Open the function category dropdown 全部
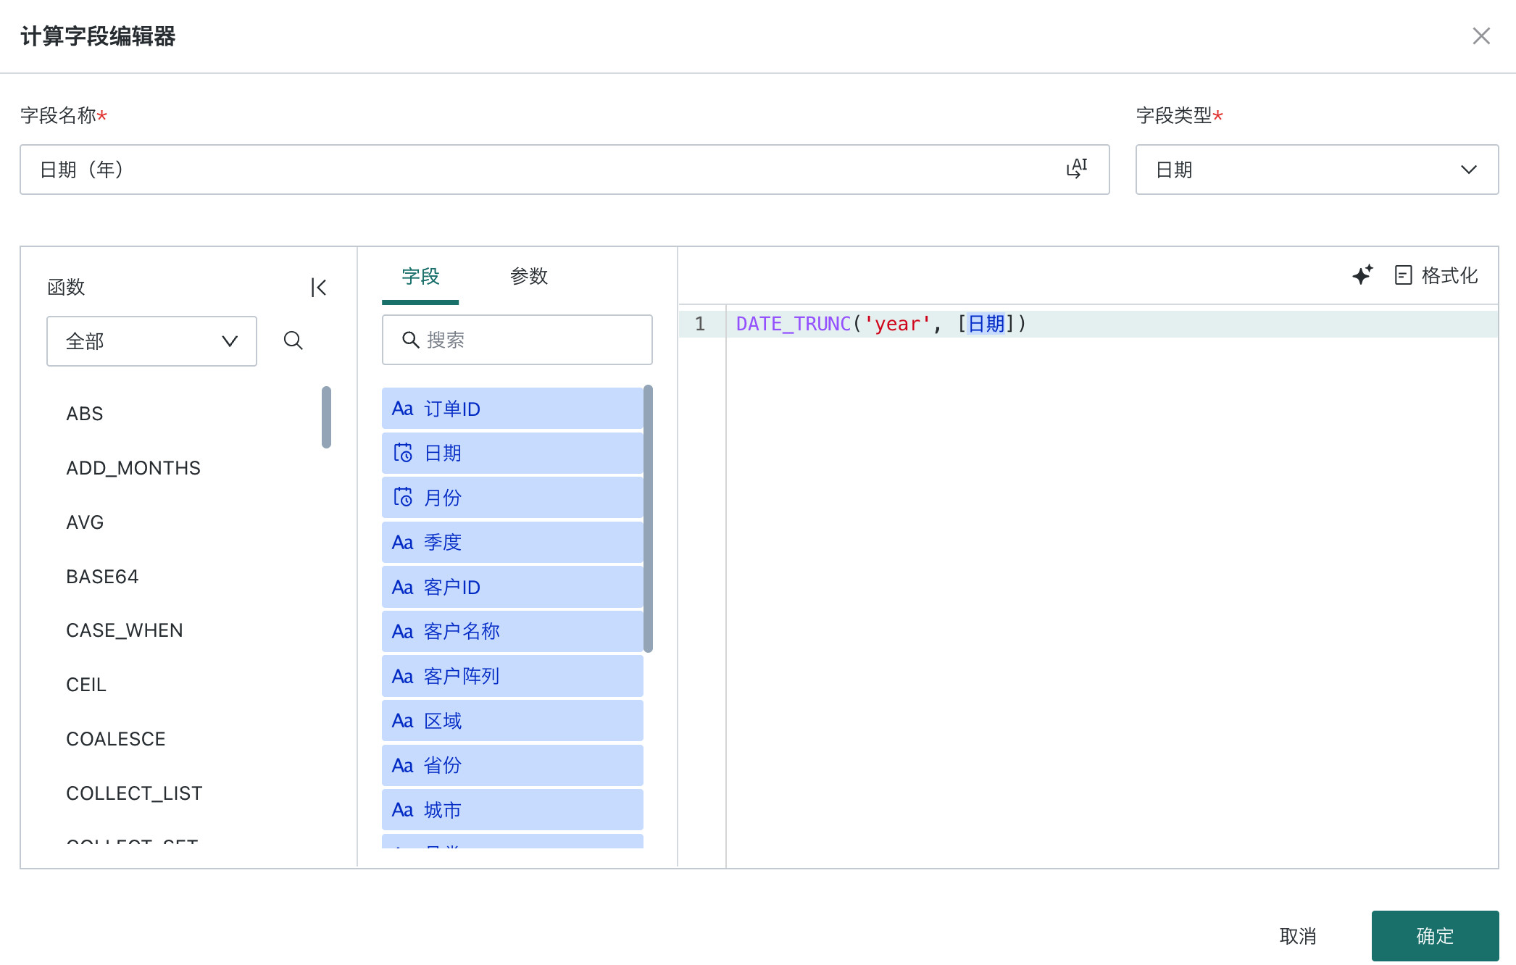 coord(151,341)
